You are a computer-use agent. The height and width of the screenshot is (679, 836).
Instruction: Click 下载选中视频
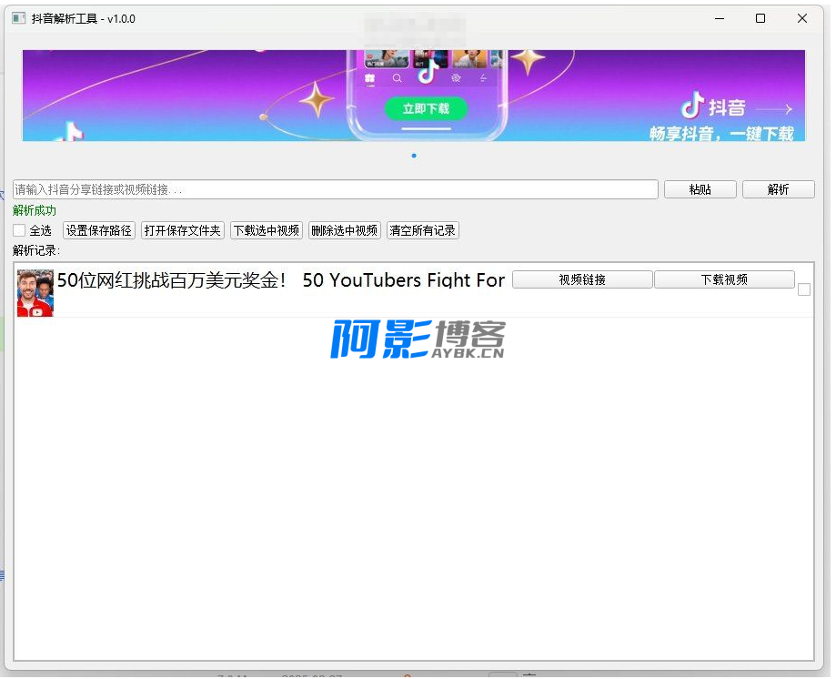pos(267,230)
